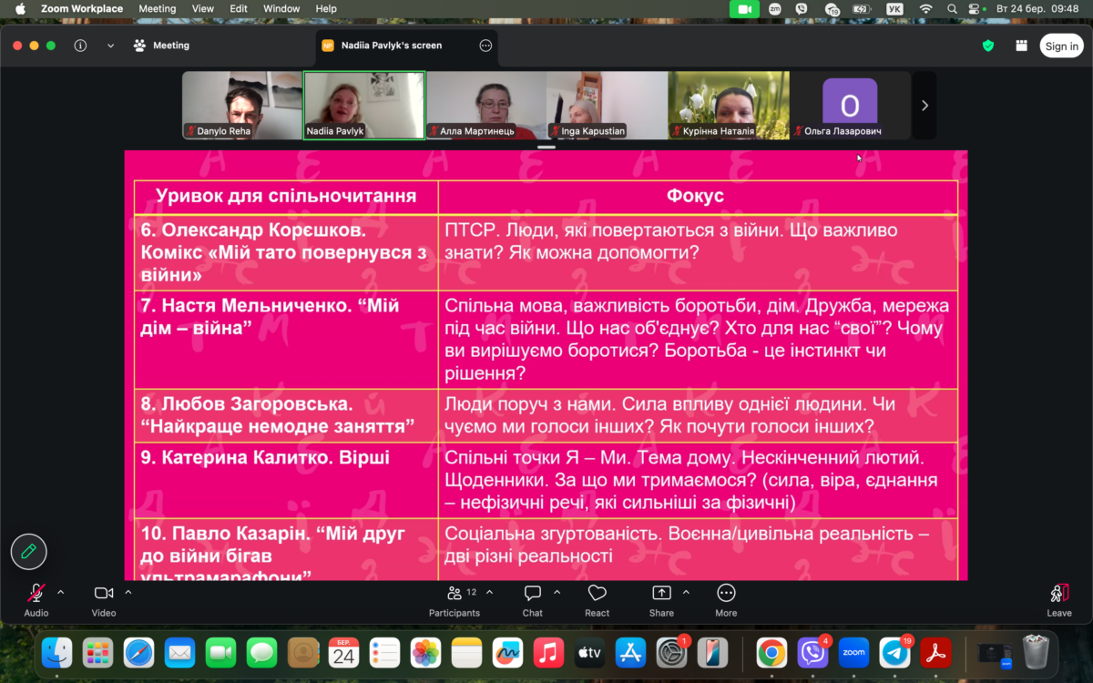The image size is (1093, 683).
Task: Open the More options menu
Action: coord(726,598)
